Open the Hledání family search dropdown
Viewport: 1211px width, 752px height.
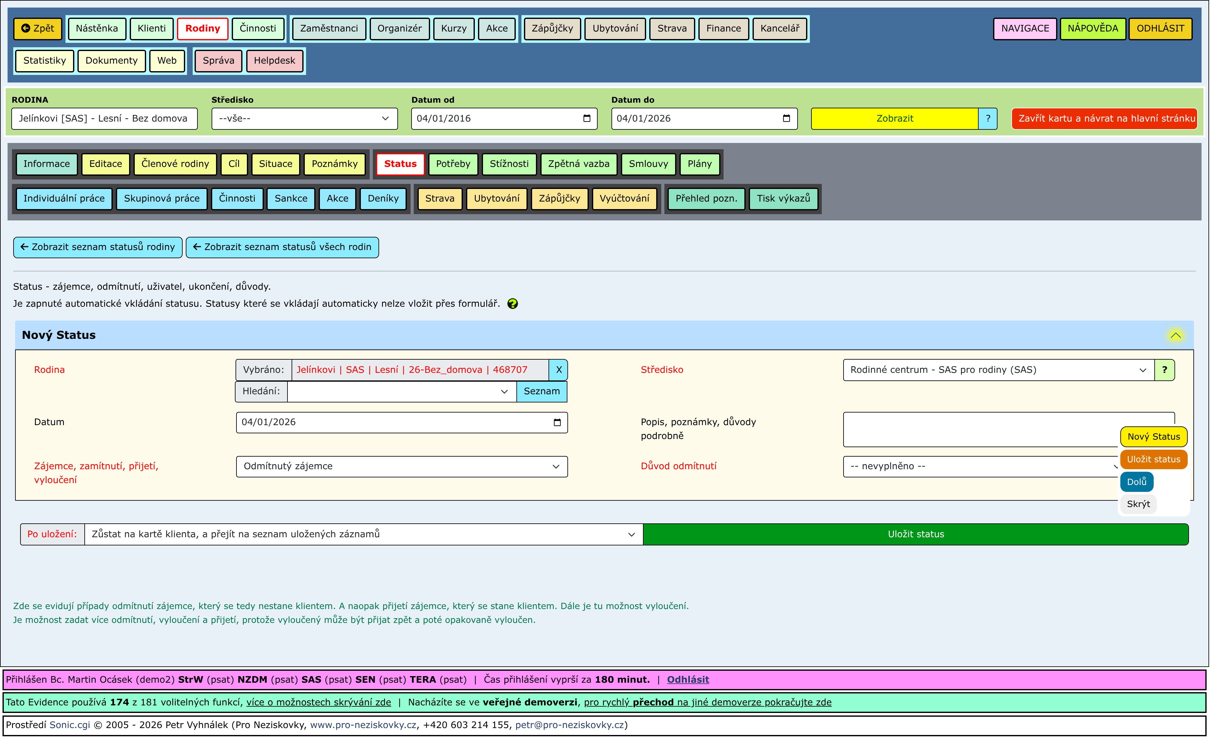pyautogui.click(x=402, y=391)
